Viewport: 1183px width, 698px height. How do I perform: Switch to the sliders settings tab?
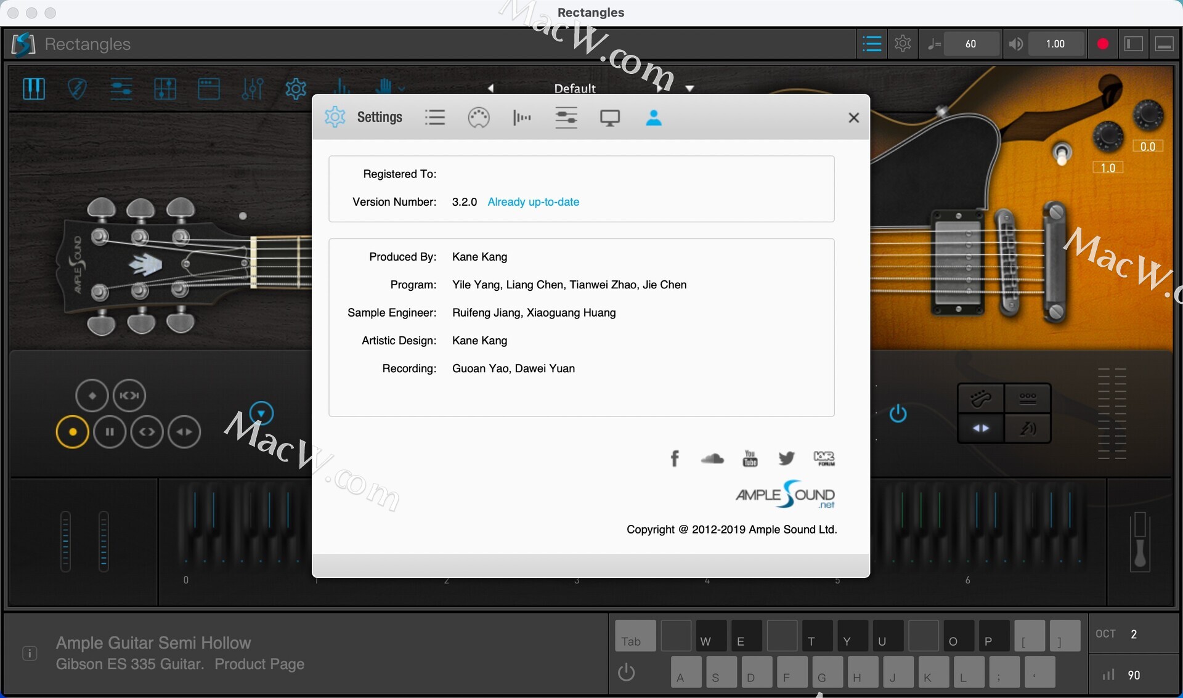(566, 117)
